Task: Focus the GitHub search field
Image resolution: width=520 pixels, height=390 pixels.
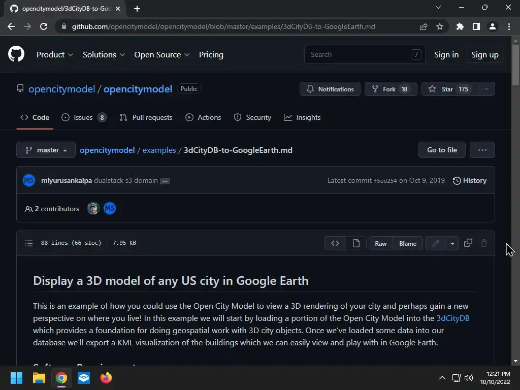Action: point(365,54)
